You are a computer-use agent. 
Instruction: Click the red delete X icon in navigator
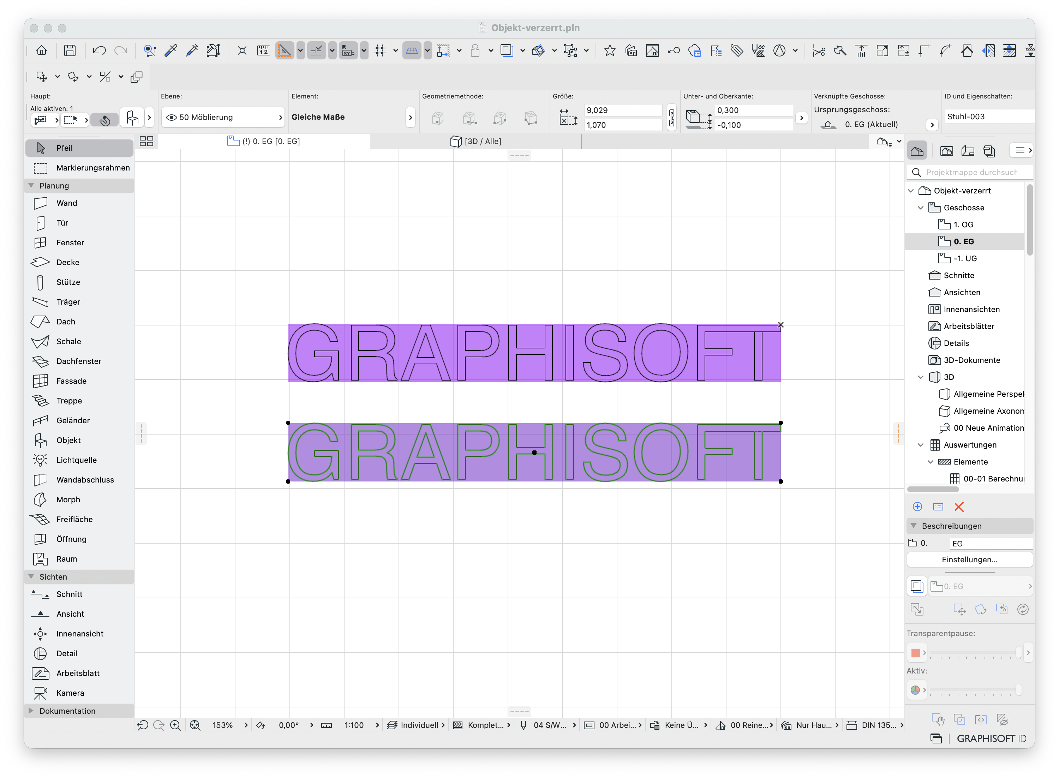pos(959,507)
